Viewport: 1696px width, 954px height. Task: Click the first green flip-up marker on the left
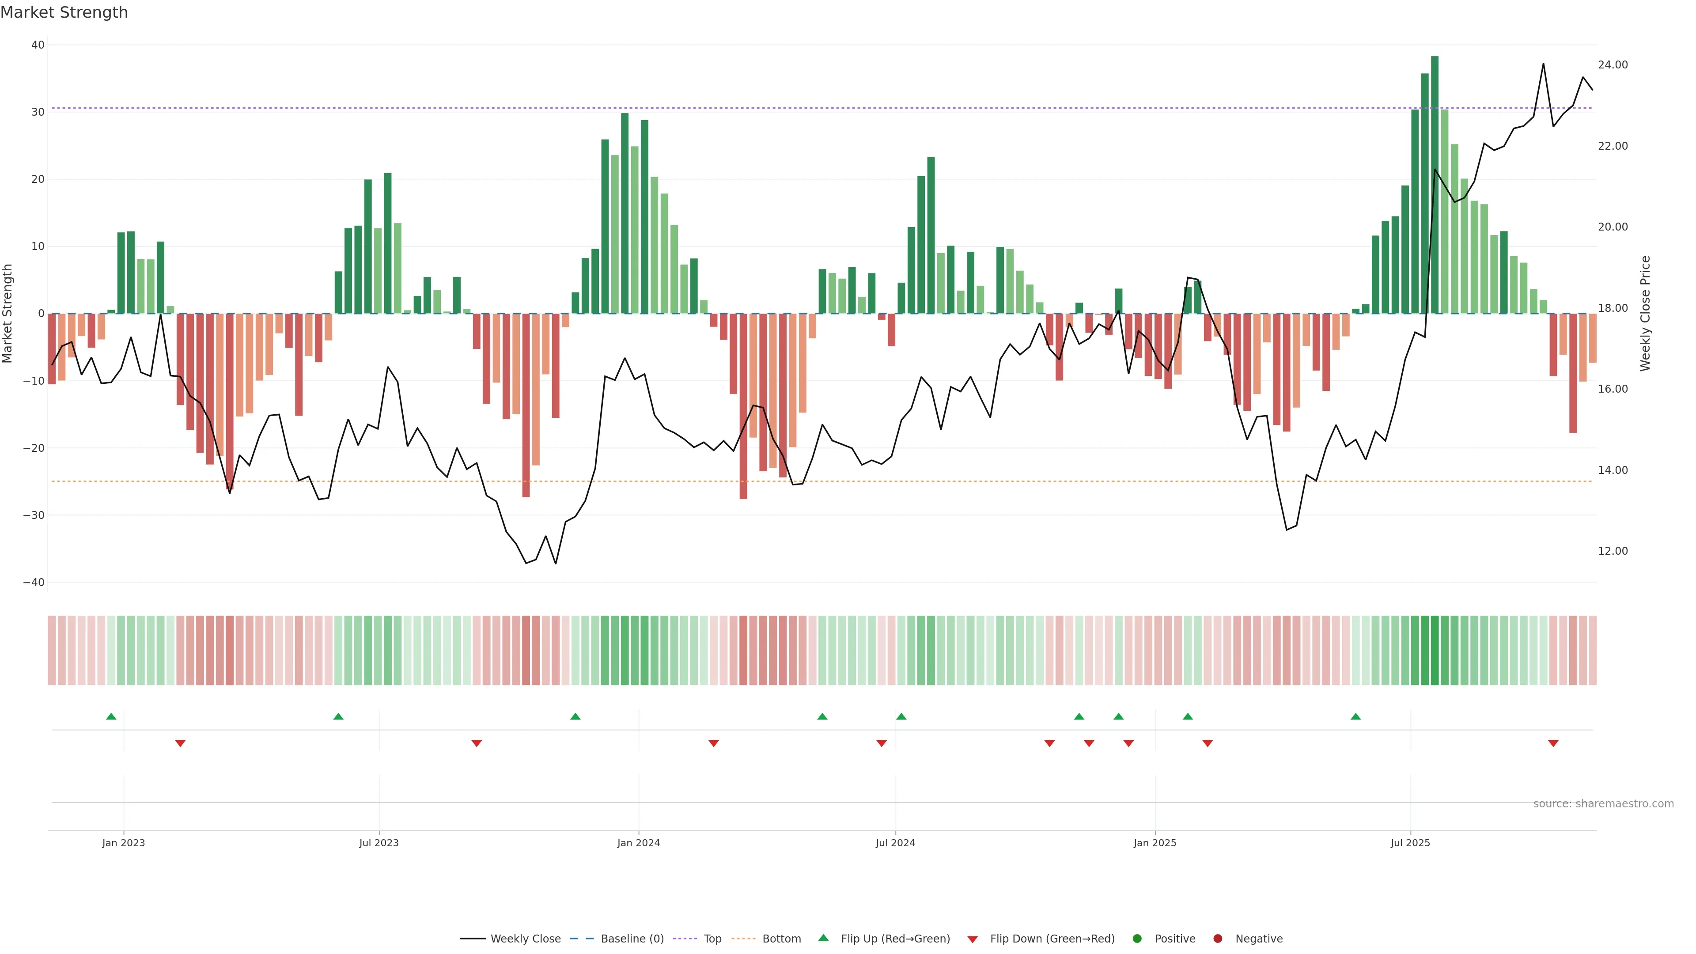pyautogui.click(x=111, y=716)
